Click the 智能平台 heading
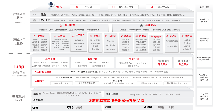The image size is (221, 112). click(x=134, y=59)
